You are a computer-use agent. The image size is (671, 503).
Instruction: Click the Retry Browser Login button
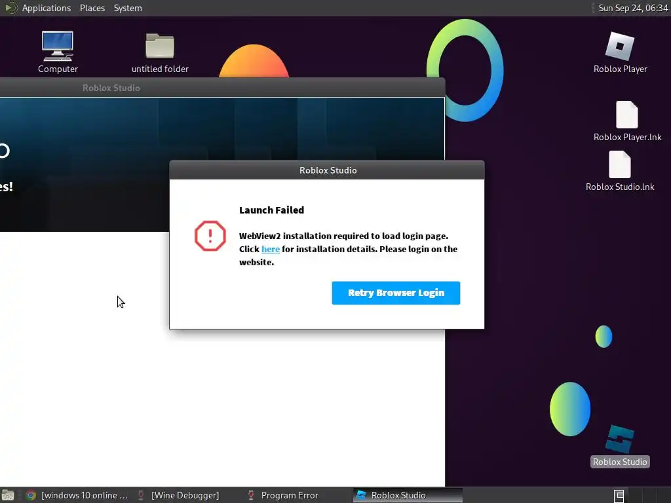(396, 293)
